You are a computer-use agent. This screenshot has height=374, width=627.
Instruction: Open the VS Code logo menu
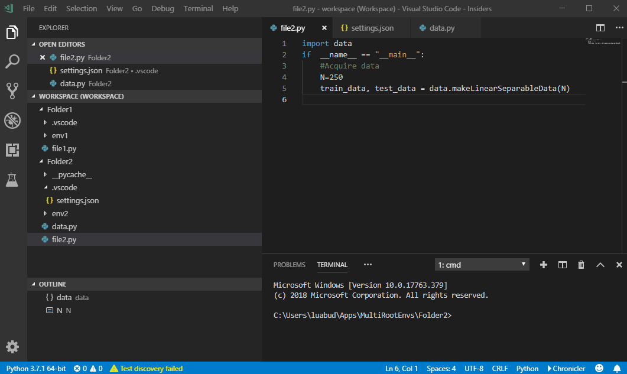[x=9, y=8]
